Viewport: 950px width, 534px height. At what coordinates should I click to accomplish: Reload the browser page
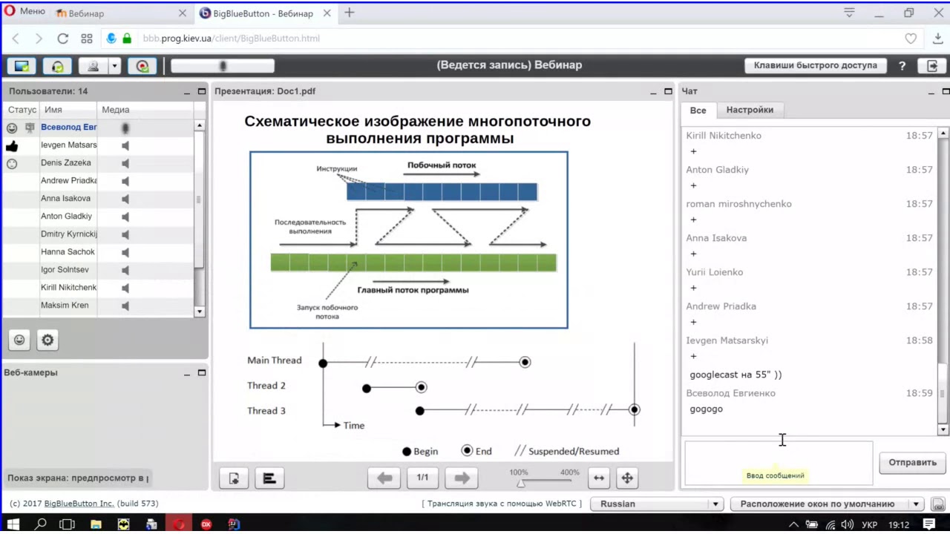coord(62,39)
